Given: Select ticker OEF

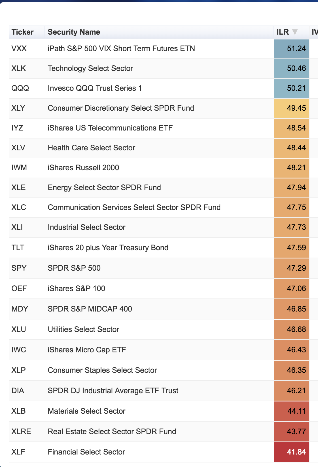Looking at the screenshot, I should point(19,289).
